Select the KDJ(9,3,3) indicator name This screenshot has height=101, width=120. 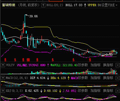pyautogui.click(x=14, y=91)
